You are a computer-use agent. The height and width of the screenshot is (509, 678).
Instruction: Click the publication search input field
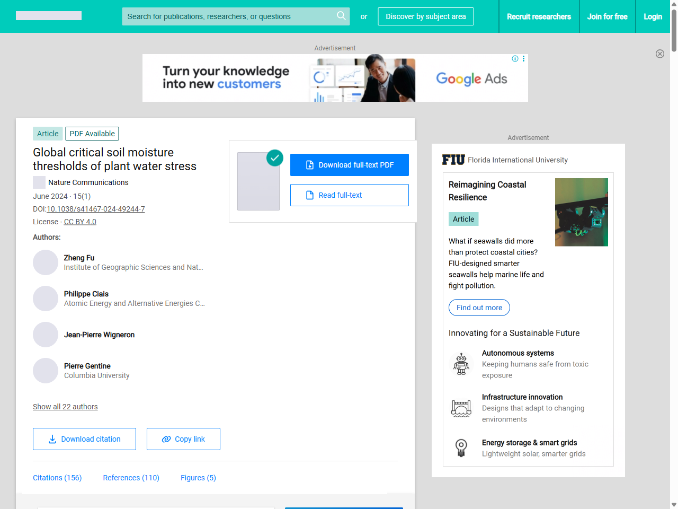228,16
